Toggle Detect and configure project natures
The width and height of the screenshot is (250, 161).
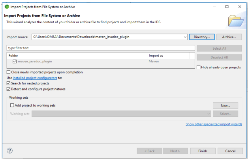click(9, 89)
